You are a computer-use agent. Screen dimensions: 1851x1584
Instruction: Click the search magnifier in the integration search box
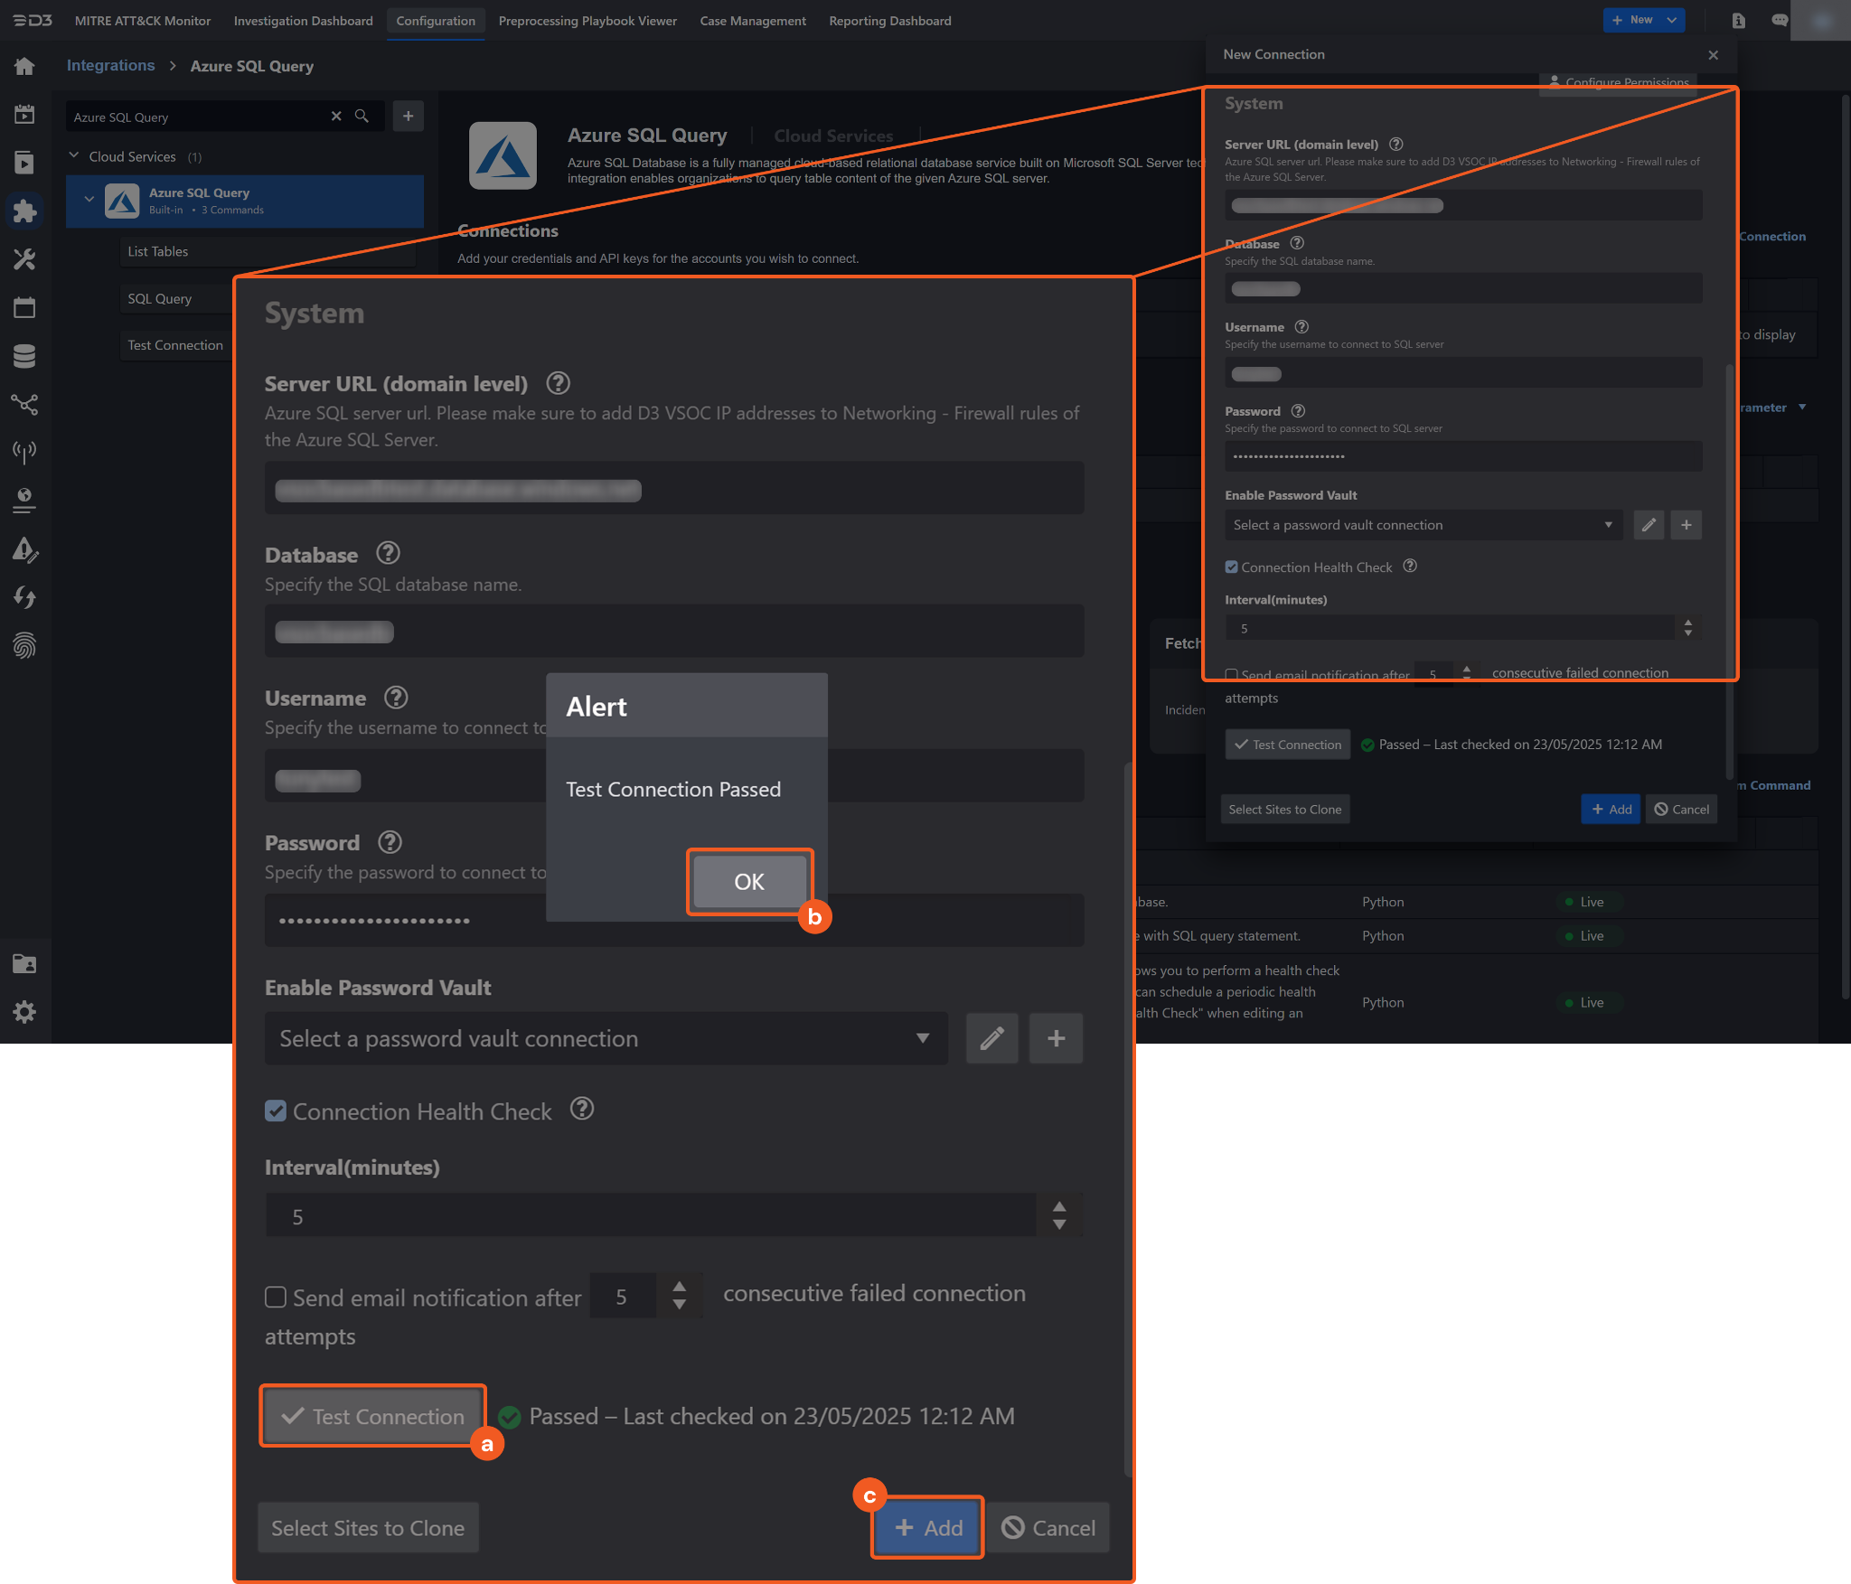pyautogui.click(x=362, y=117)
